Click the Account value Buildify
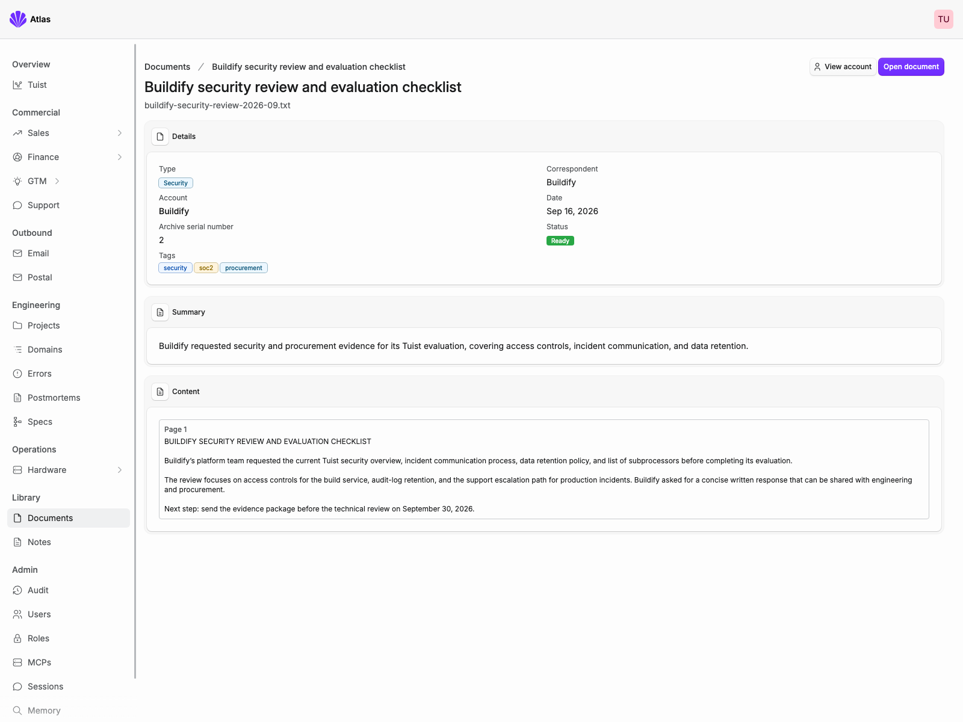 [174, 211]
